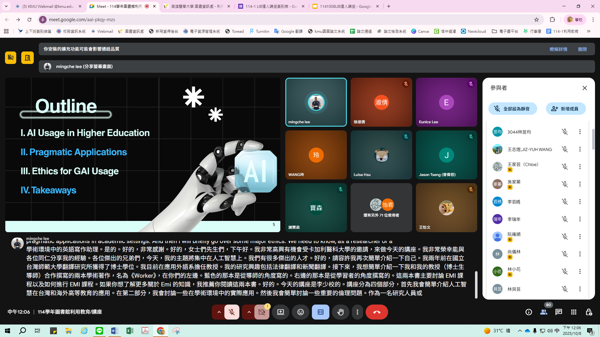The height and width of the screenshot is (337, 600).
Task: Open meeting details info icon
Action: pyautogui.click(x=528, y=312)
